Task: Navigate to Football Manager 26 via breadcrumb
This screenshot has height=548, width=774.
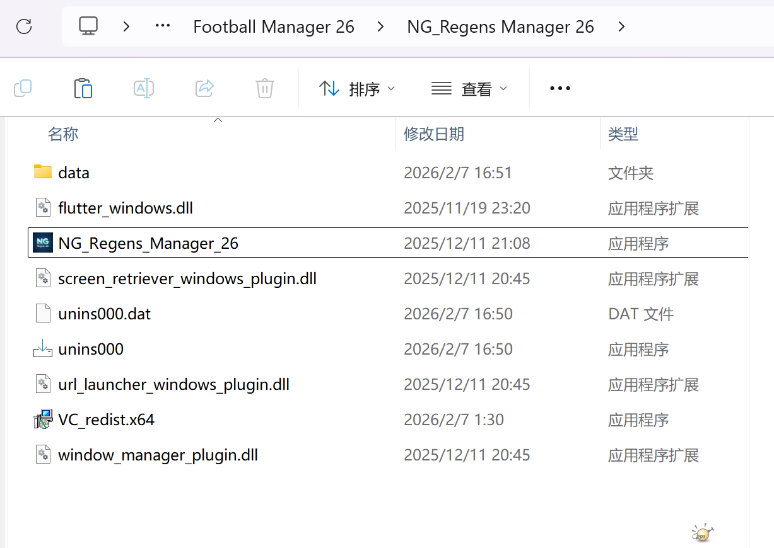Action: point(274,26)
